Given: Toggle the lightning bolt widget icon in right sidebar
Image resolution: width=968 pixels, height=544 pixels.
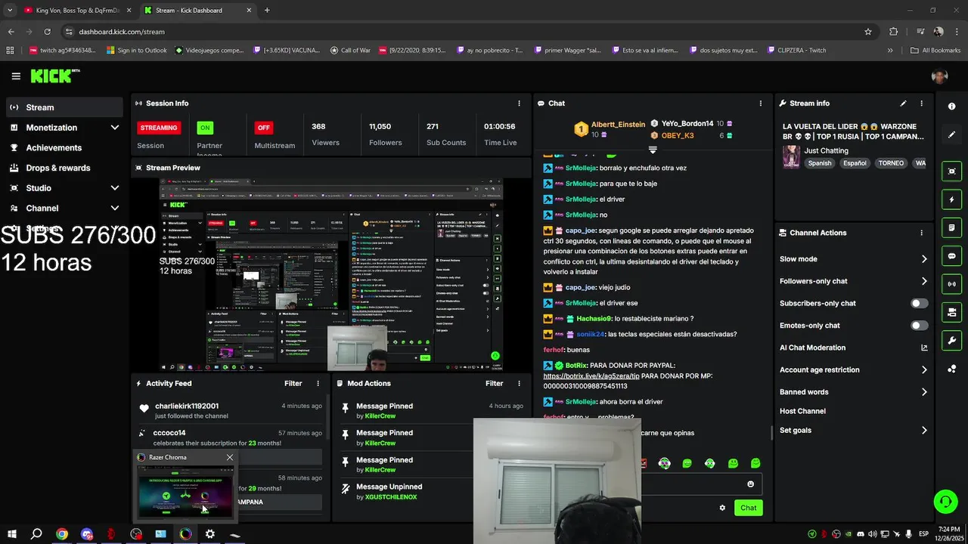Looking at the screenshot, I should pyautogui.click(x=951, y=199).
